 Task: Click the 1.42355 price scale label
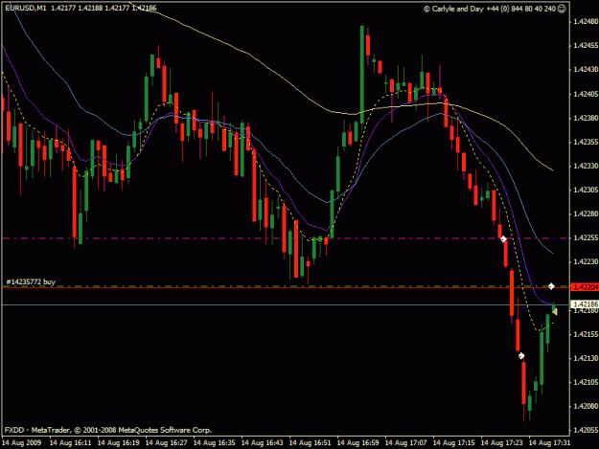[586, 142]
